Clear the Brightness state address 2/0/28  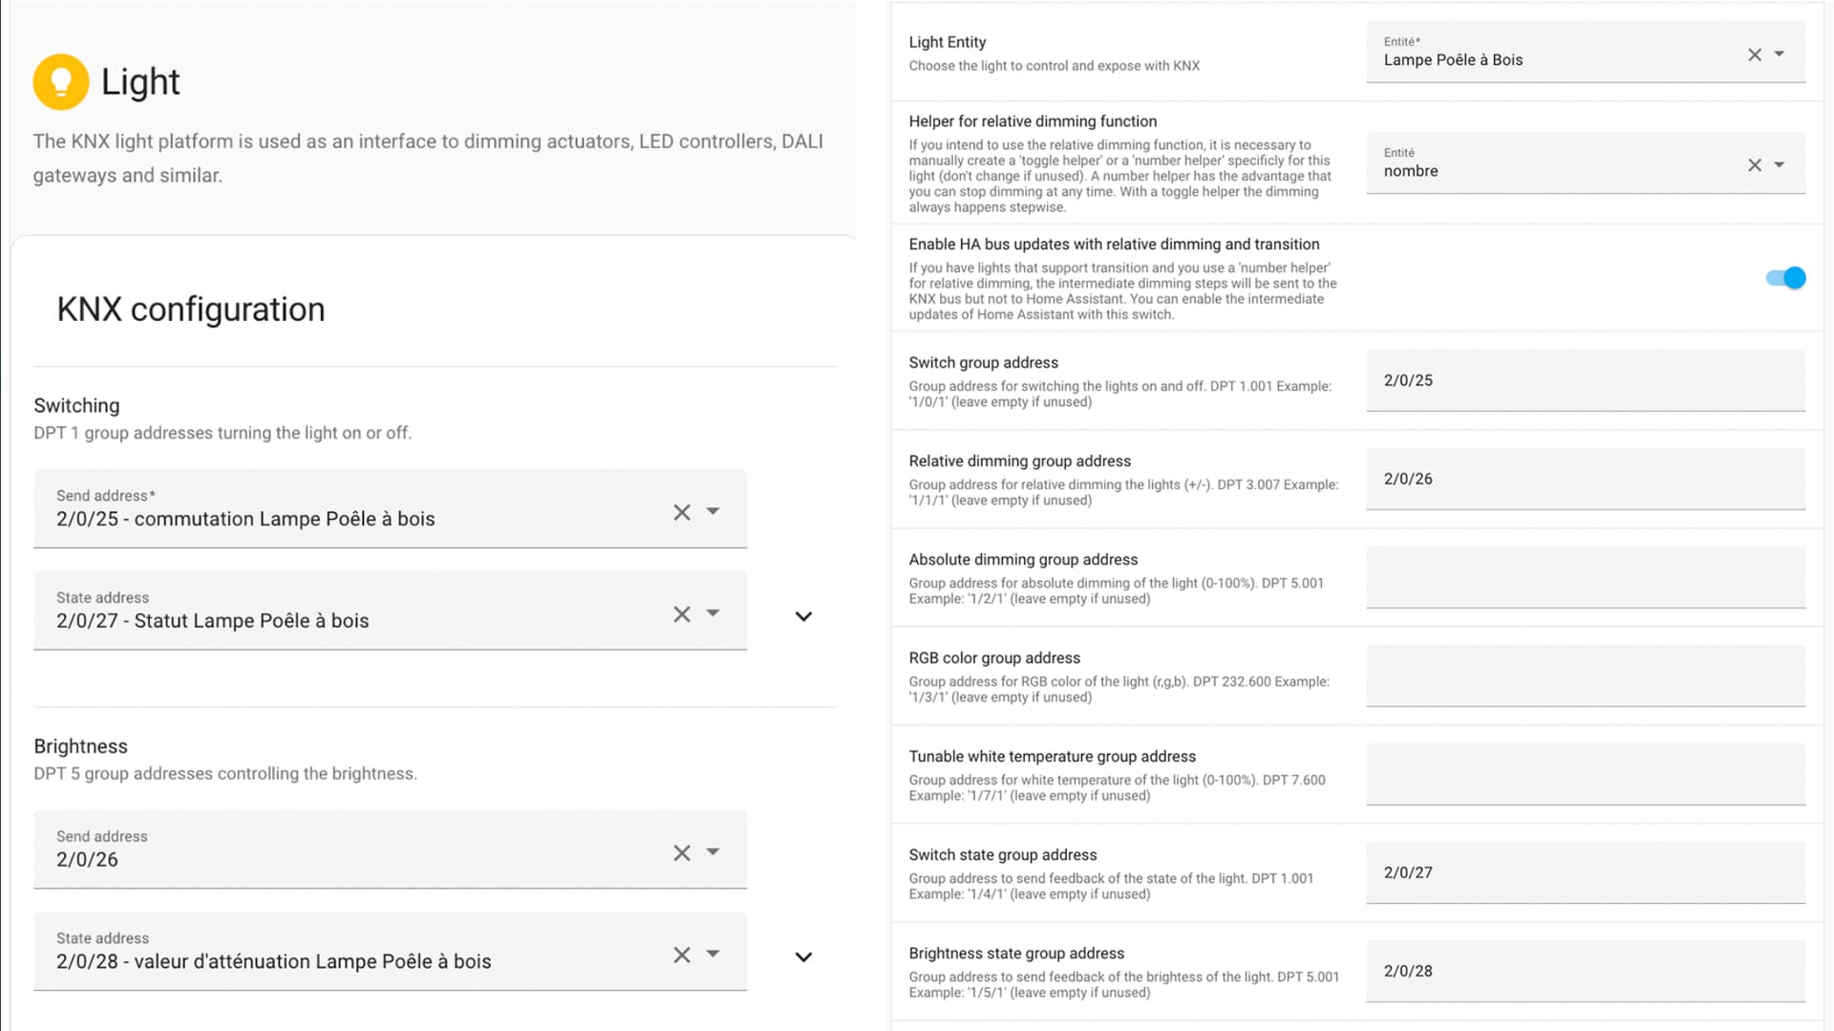click(681, 955)
